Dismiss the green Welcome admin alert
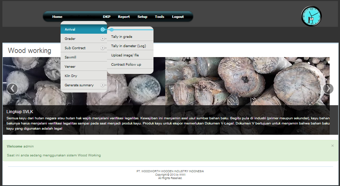340x186 pixels. (x=332, y=146)
